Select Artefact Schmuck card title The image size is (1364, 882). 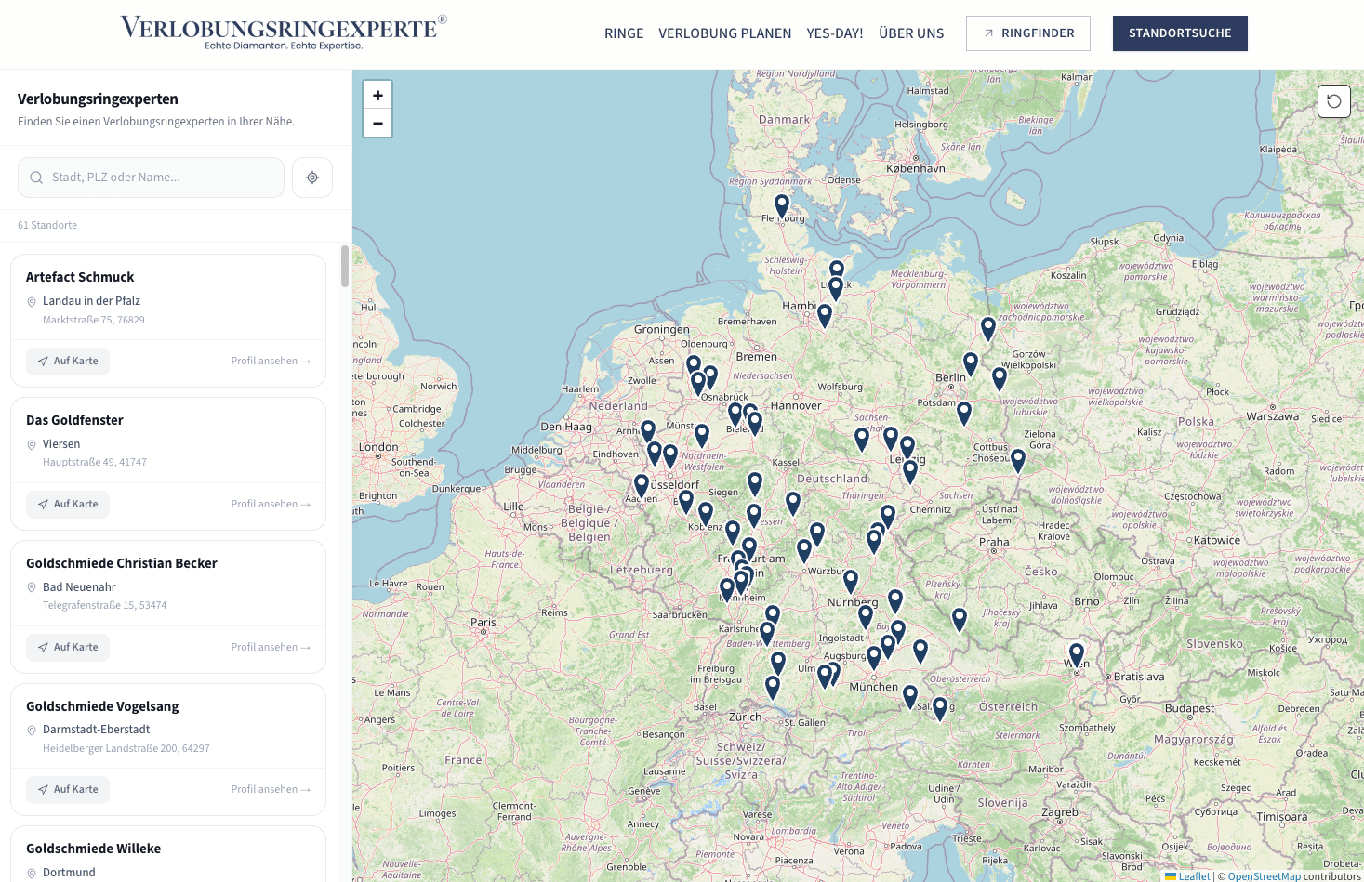coord(80,277)
